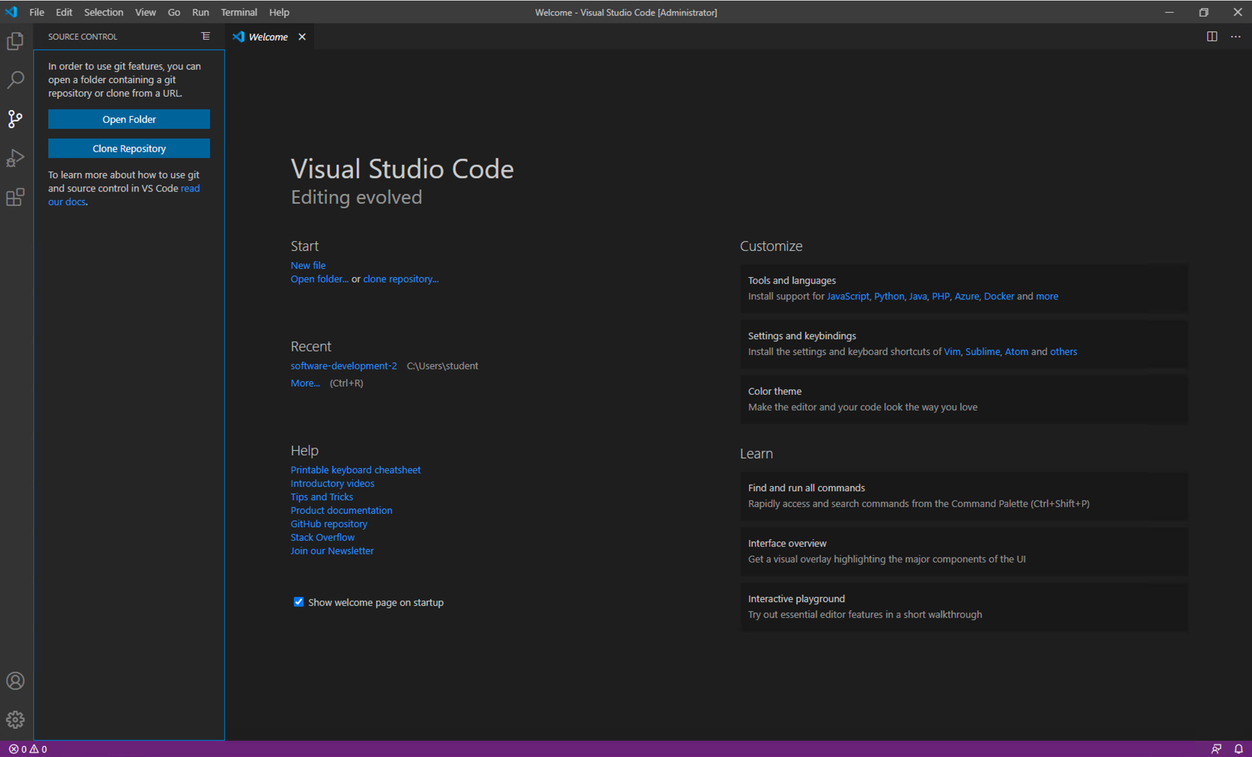Open the Extensions view icon

[x=15, y=197]
